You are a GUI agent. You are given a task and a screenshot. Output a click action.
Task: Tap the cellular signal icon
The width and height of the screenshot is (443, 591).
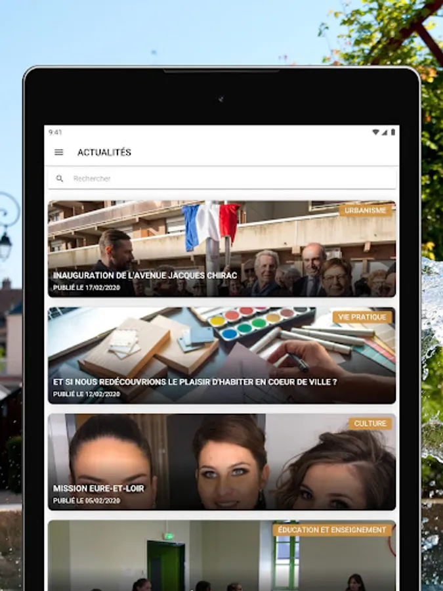384,132
